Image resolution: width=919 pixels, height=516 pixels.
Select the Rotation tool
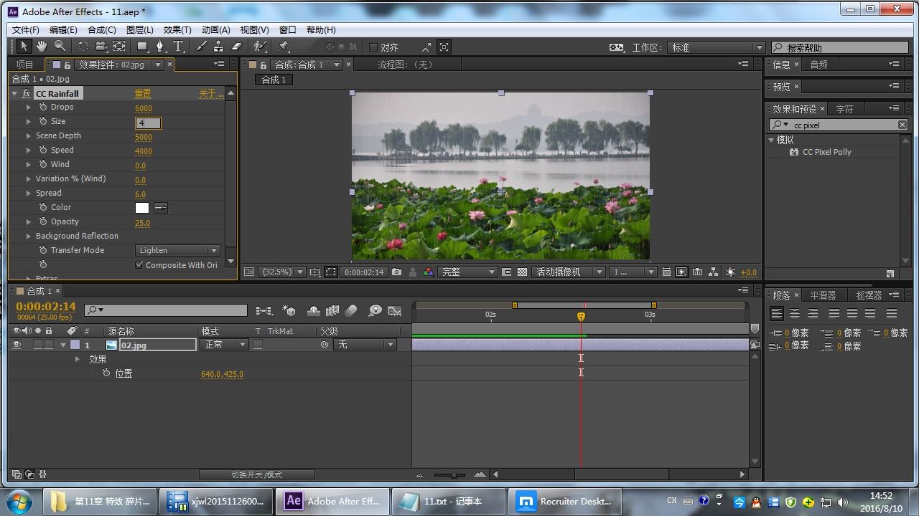83,47
